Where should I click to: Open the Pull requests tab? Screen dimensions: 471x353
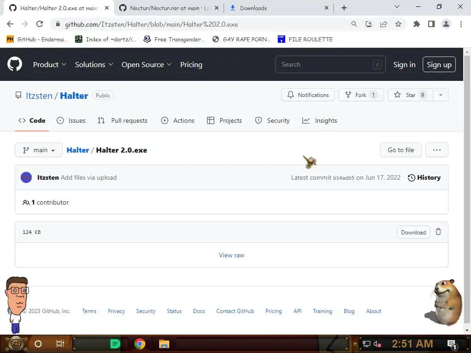click(x=122, y=120)
